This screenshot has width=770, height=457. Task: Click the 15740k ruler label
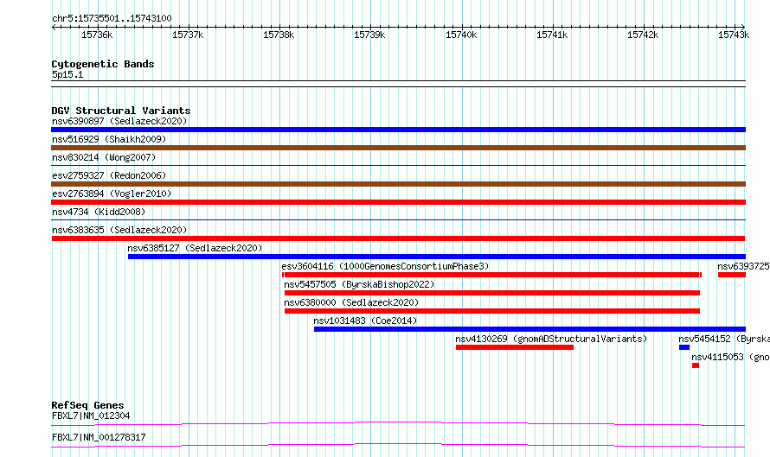[460, 35]
